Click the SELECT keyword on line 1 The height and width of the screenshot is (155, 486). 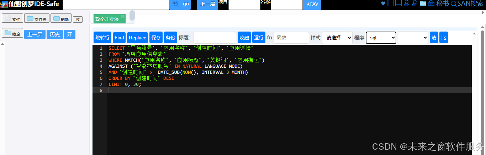coord(117,48)
